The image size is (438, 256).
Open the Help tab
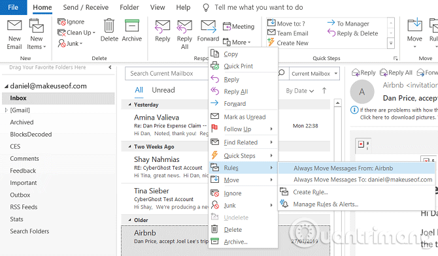tap(183, 7)
